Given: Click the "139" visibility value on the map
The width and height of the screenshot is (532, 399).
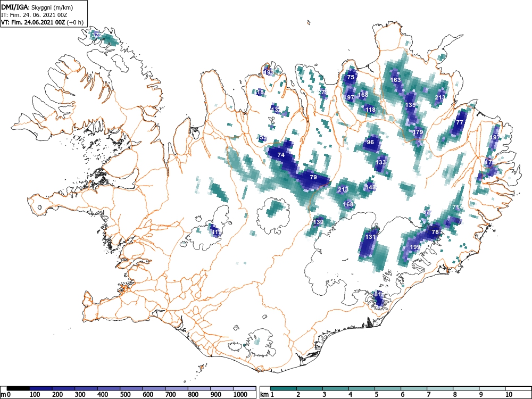Looking at the screenshot, I should click(318, 222).
